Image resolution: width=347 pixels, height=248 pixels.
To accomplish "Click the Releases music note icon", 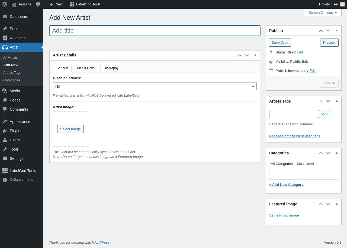I will click(x=5, y=38).
